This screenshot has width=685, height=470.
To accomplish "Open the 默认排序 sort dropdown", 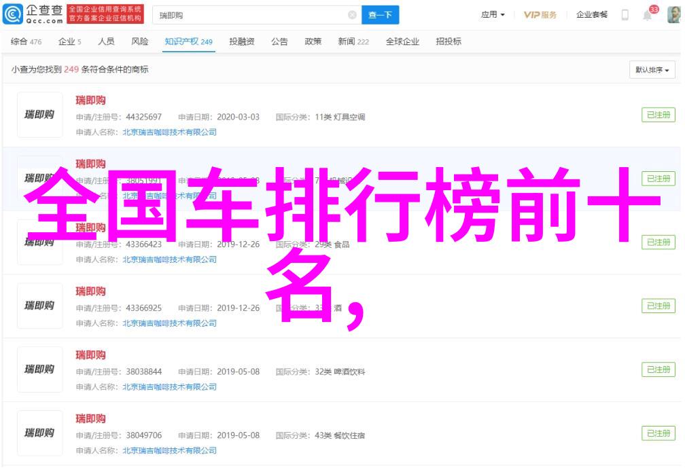I will (x=652, y=70).
